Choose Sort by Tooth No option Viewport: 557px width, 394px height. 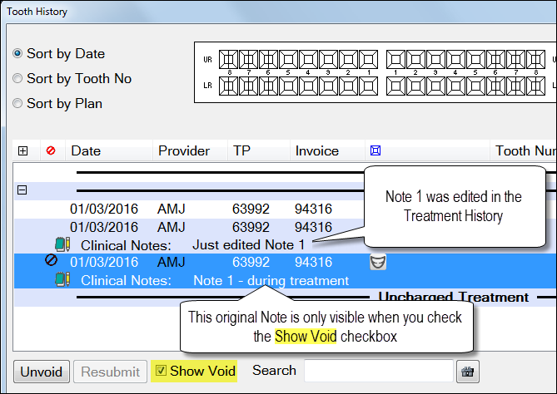17,78
